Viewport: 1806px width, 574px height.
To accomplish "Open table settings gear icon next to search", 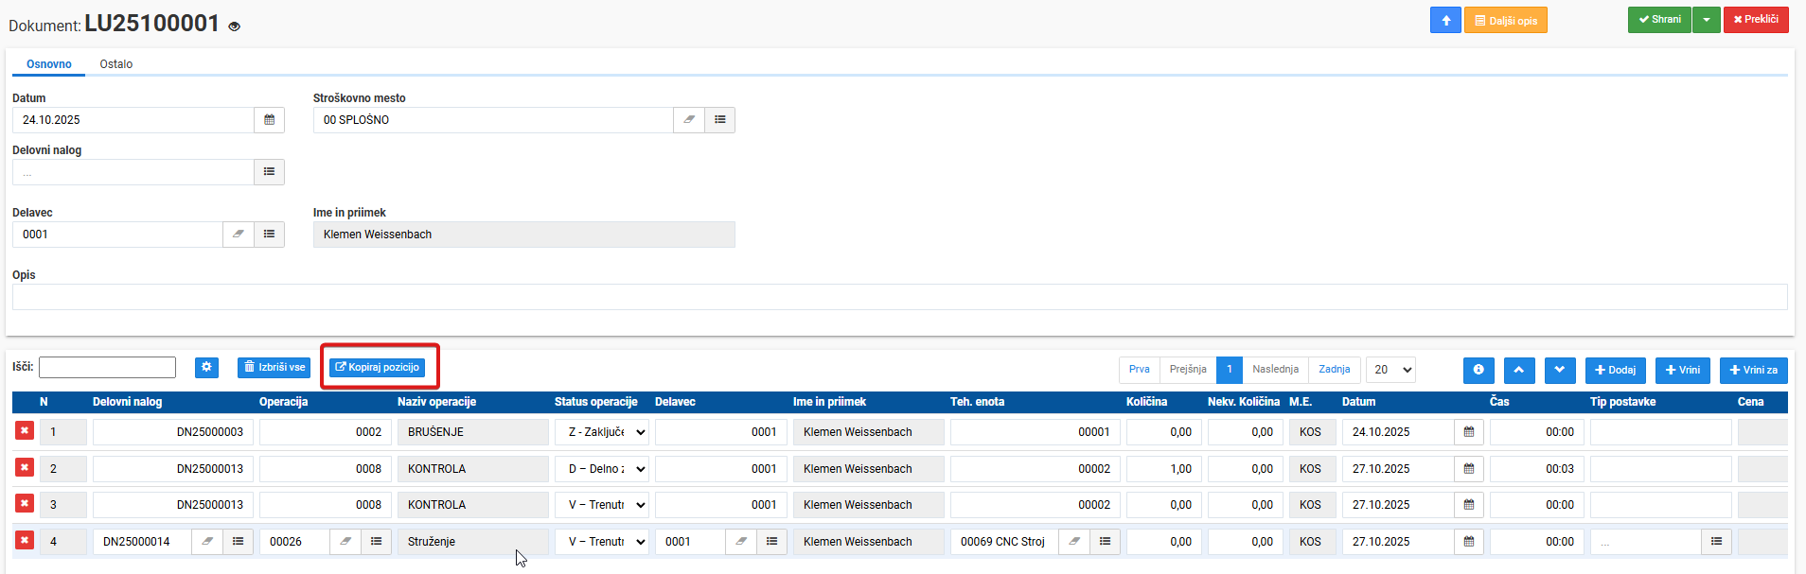I will pyautogui.click(x=206, y=368).
